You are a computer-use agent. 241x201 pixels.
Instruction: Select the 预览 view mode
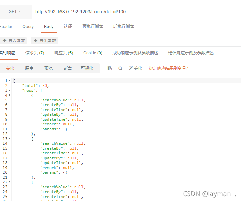pyautogui.click(x=48, y=68)
